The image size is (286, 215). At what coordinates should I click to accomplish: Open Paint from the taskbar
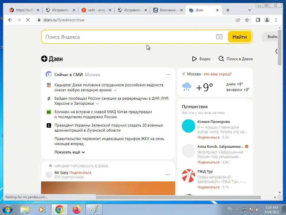tap(94, 209)
